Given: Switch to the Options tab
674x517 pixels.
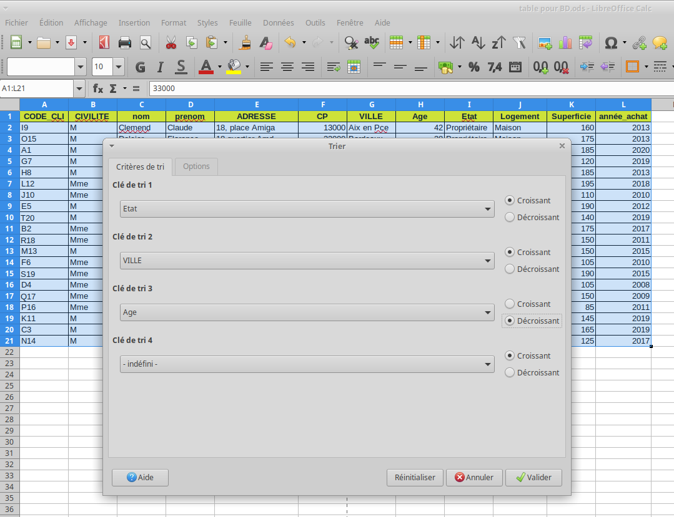Looking at the screenshot, I should point(196,167).
